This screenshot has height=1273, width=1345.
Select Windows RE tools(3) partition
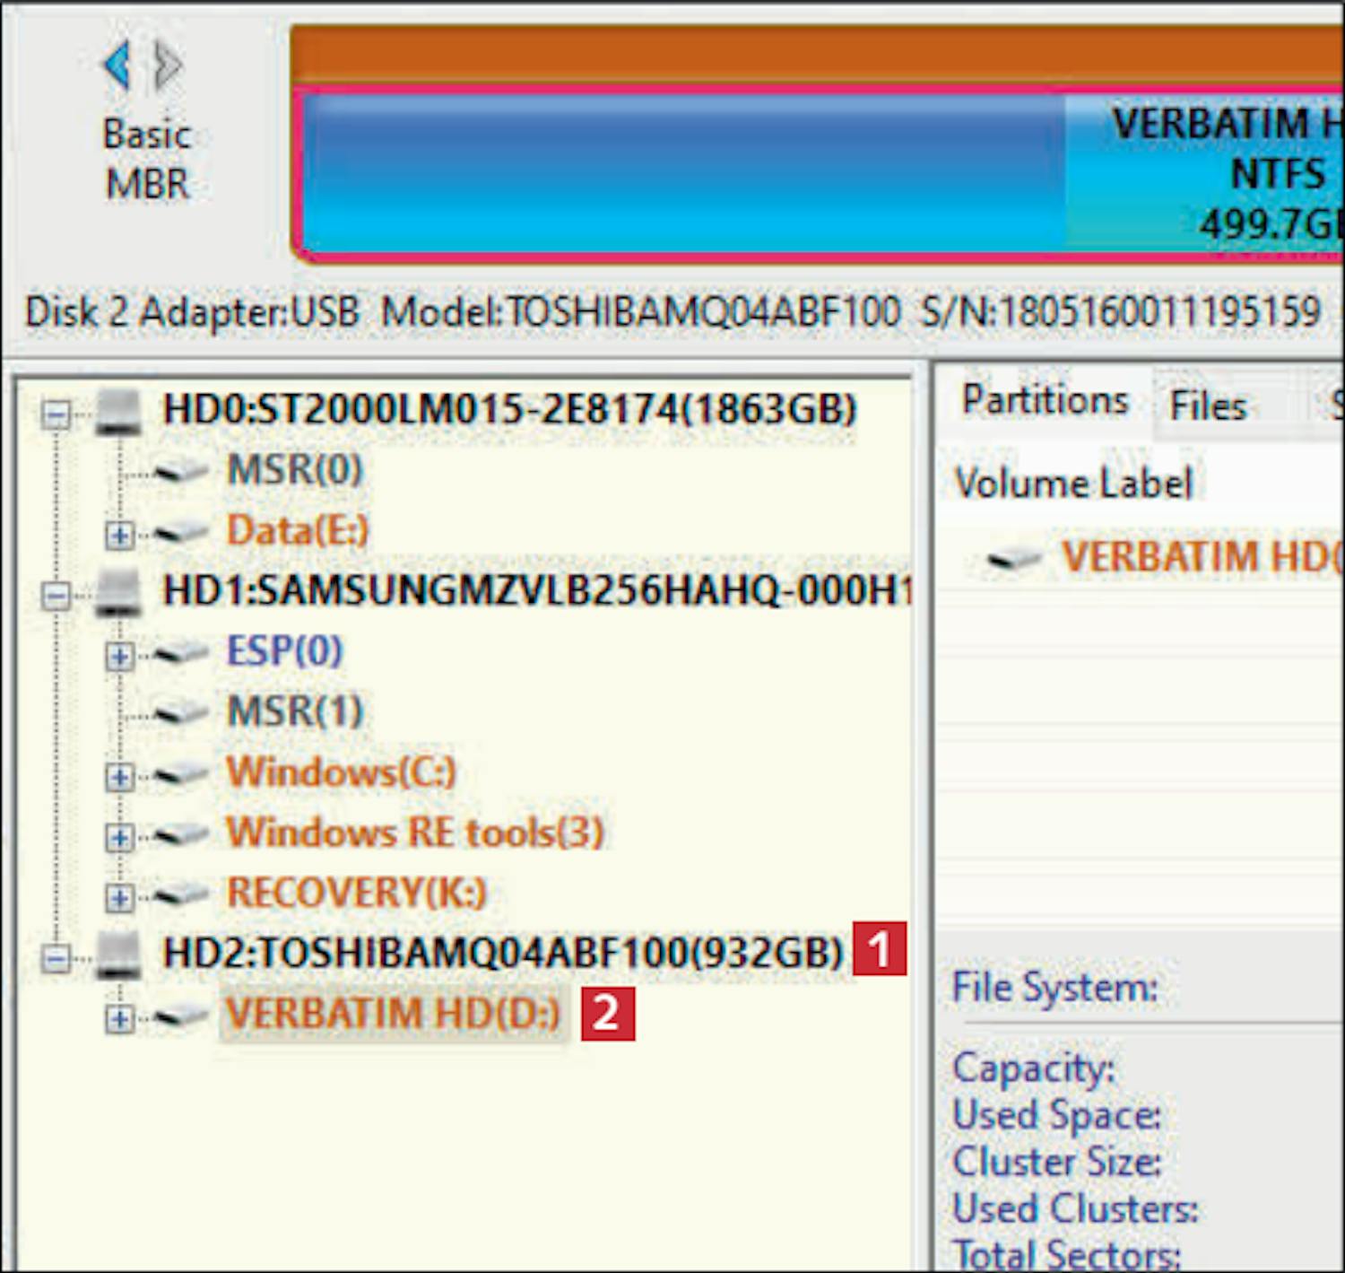coord(414,833)
